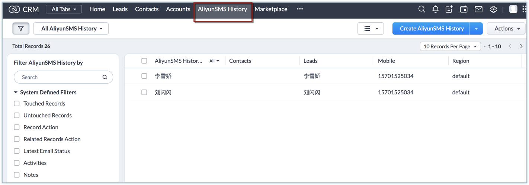This screenshot has height=185, width=529.
Task: Enable Latest Email Status filter
Action: point(17,151)
